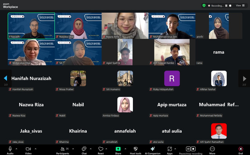
Task: Select F Fayyadh's video tile
Action: pyautogui.click(x=31, y=26)
